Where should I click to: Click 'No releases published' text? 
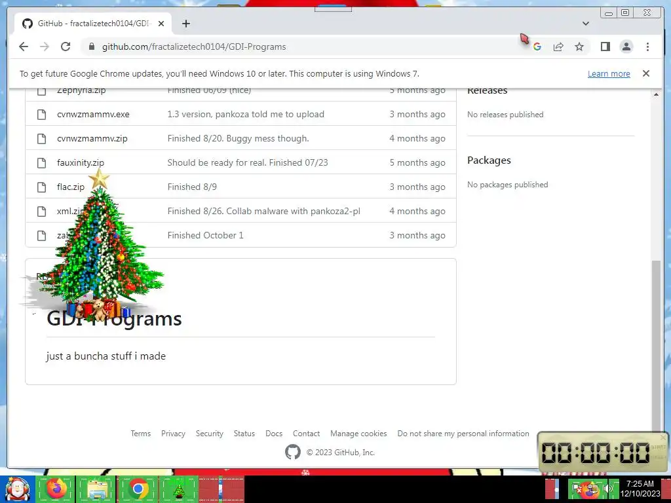[x=505, y=115]
